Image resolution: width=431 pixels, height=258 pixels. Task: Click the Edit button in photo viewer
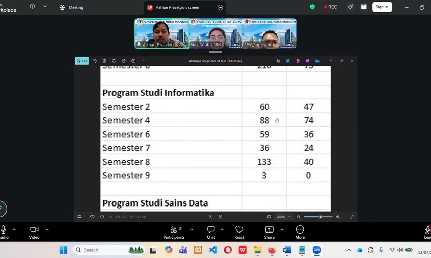(82, 61)
